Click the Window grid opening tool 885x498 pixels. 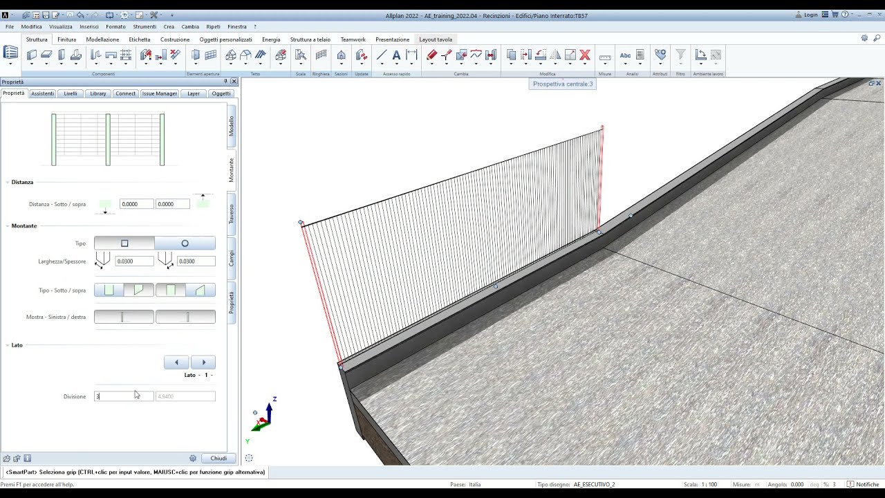211,55
